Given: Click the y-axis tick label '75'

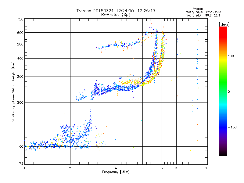Looking at the screenshot, I should [x=21, y=163].
